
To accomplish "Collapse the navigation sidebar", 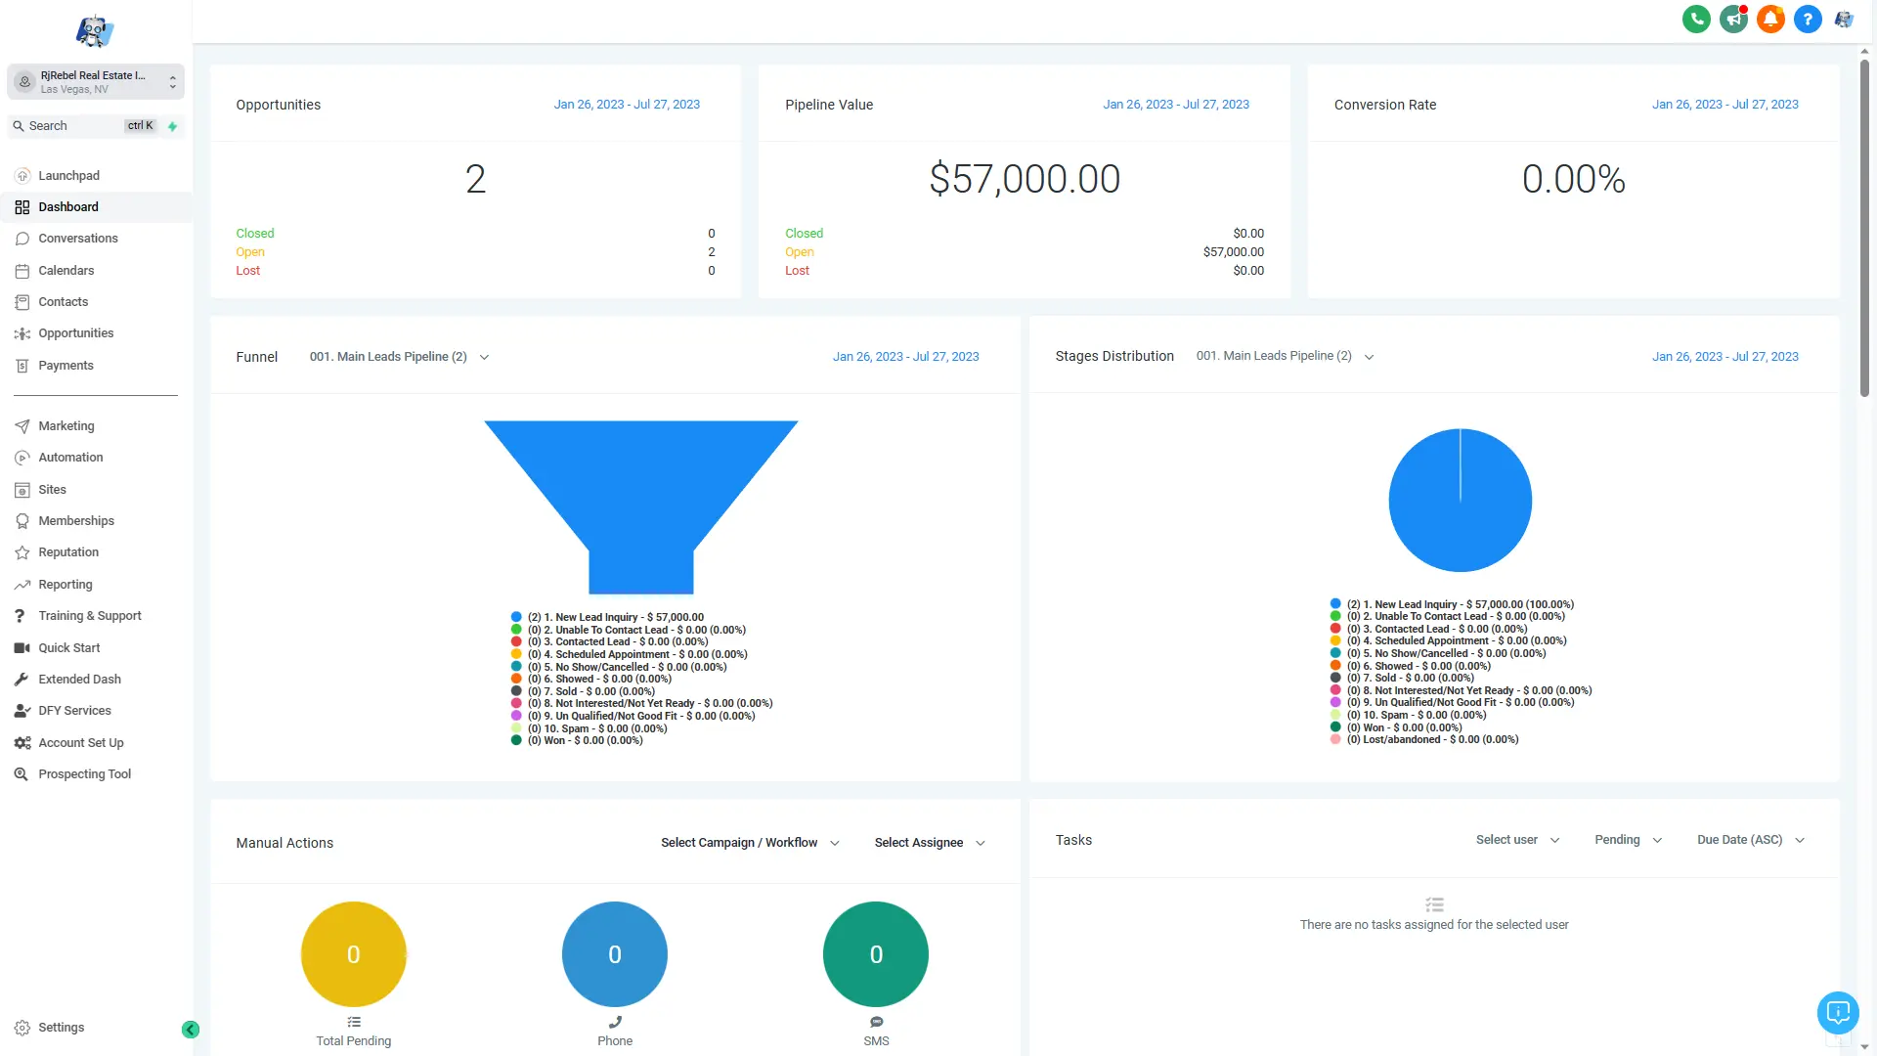I will coord(191,1030).
